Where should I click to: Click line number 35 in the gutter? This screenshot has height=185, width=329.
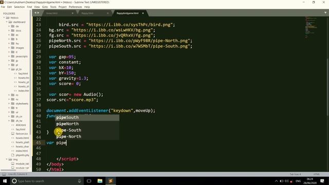[39, 89]
